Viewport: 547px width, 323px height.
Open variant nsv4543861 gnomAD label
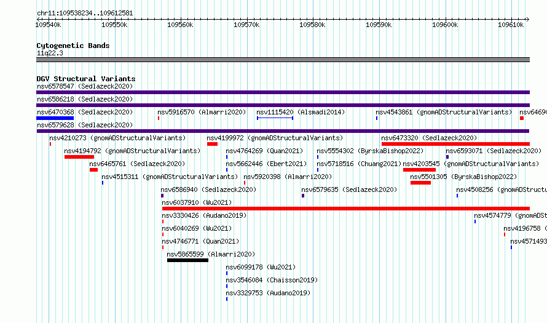(444, 112)
